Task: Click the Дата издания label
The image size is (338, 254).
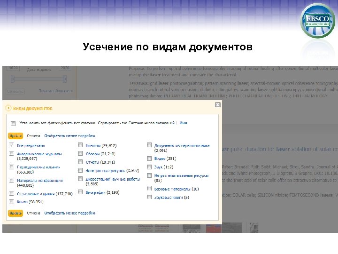Action: pyautogui.click(x=39, y=70)
